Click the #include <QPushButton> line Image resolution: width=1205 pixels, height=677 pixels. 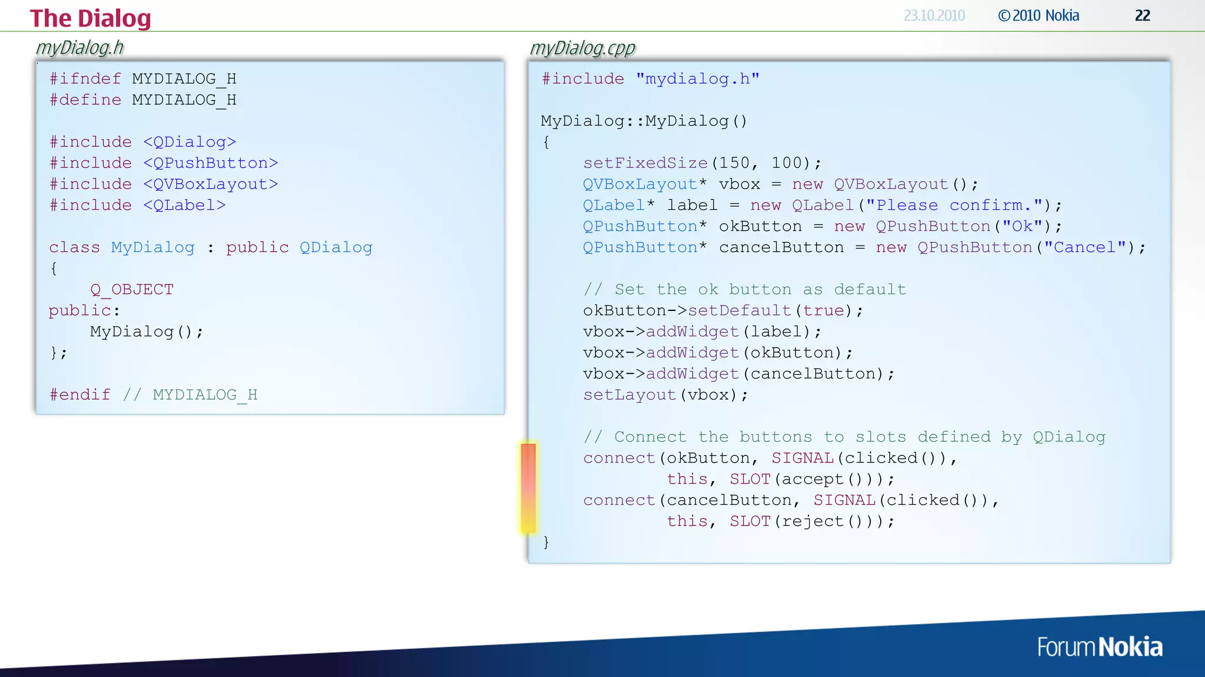(164, 163)
